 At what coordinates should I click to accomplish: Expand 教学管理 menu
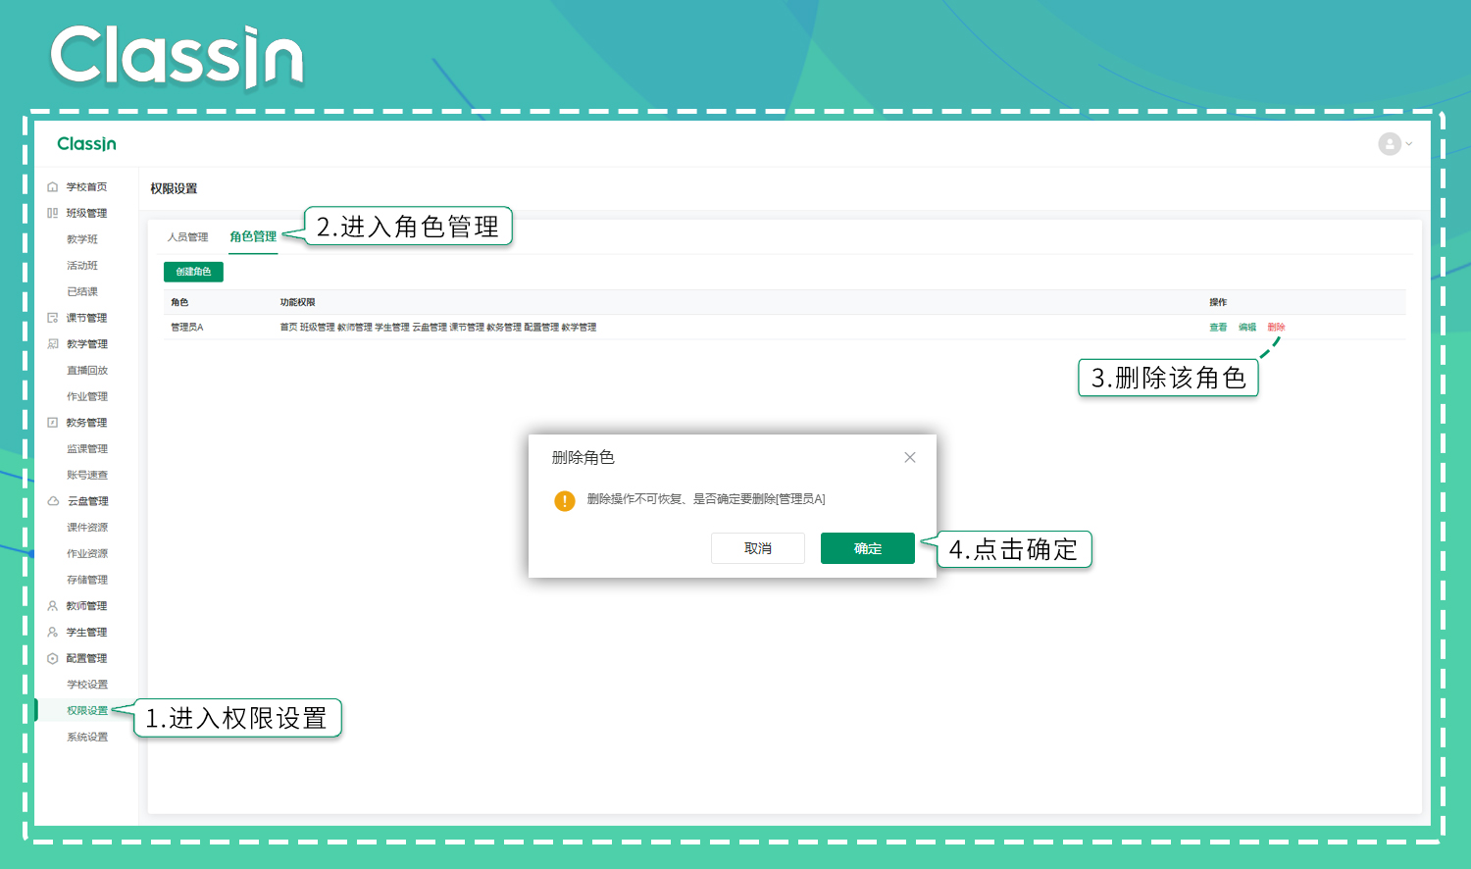(x=87, y=344)
